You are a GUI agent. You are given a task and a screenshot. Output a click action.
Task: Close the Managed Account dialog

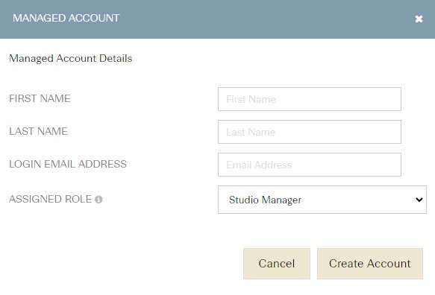tap(419, 19)
